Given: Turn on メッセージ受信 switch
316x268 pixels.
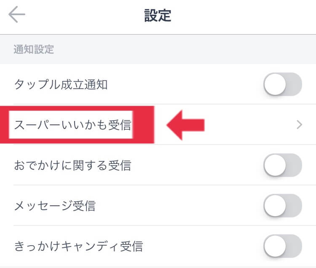Looking at the screenshot, I should pyautogui.click(x=283, y=206).
